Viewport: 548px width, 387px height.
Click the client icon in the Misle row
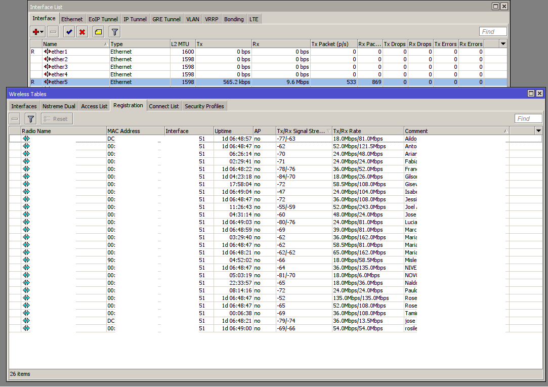pos(26,260)
